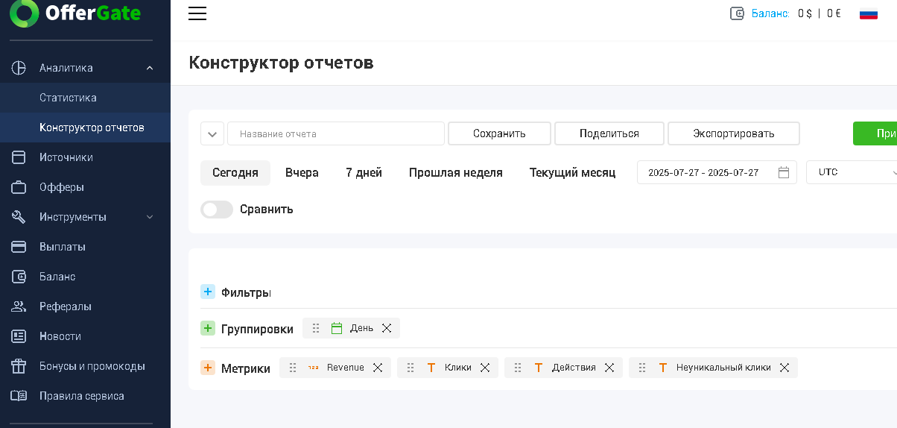Click the Рефералы people icon

[x=19, y=306]
